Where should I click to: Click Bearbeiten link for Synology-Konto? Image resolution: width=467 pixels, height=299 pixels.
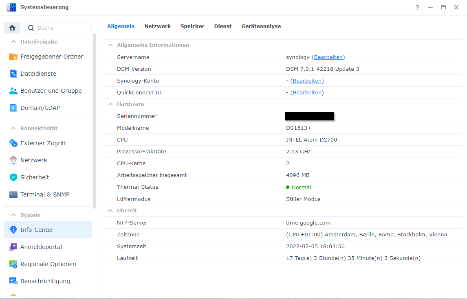point(307,81)
